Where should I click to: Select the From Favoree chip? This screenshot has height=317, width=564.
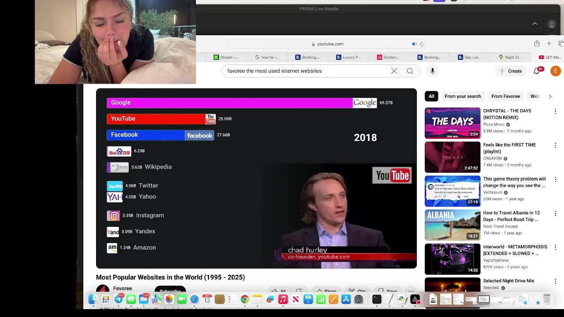point(505,96)
